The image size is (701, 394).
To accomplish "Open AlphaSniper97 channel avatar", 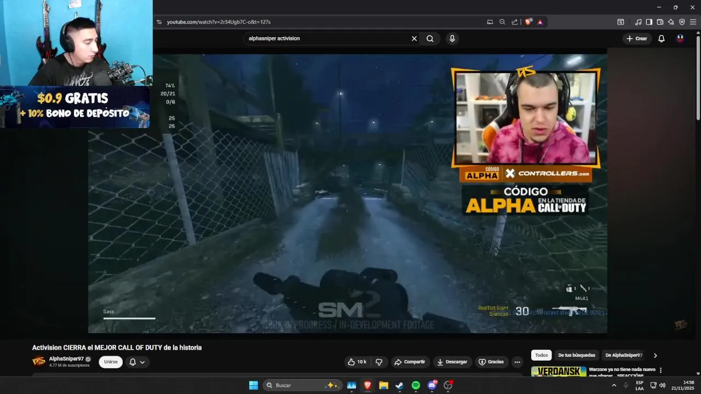I will click(39, 361).
